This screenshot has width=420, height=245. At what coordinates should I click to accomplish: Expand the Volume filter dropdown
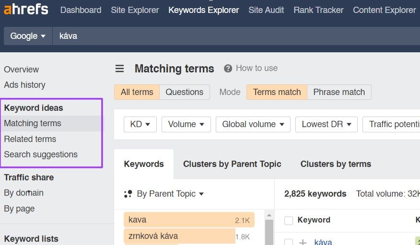click(x=186, y=124)
